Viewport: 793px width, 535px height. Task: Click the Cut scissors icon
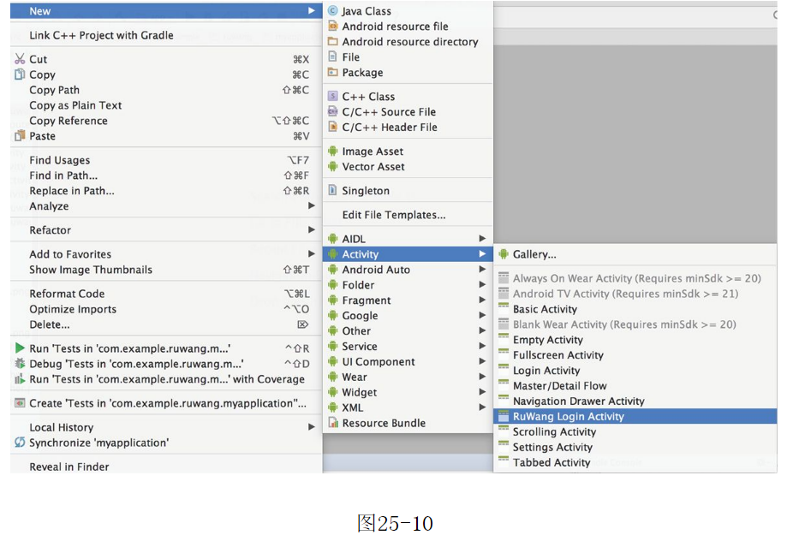point(20,59)
